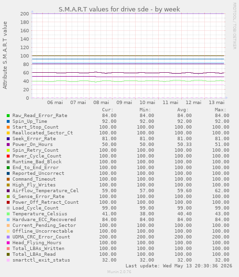The width and height of the screenshot is (239, 277).
Task: Click the Last update timestamp text
Action: [179, 266]
